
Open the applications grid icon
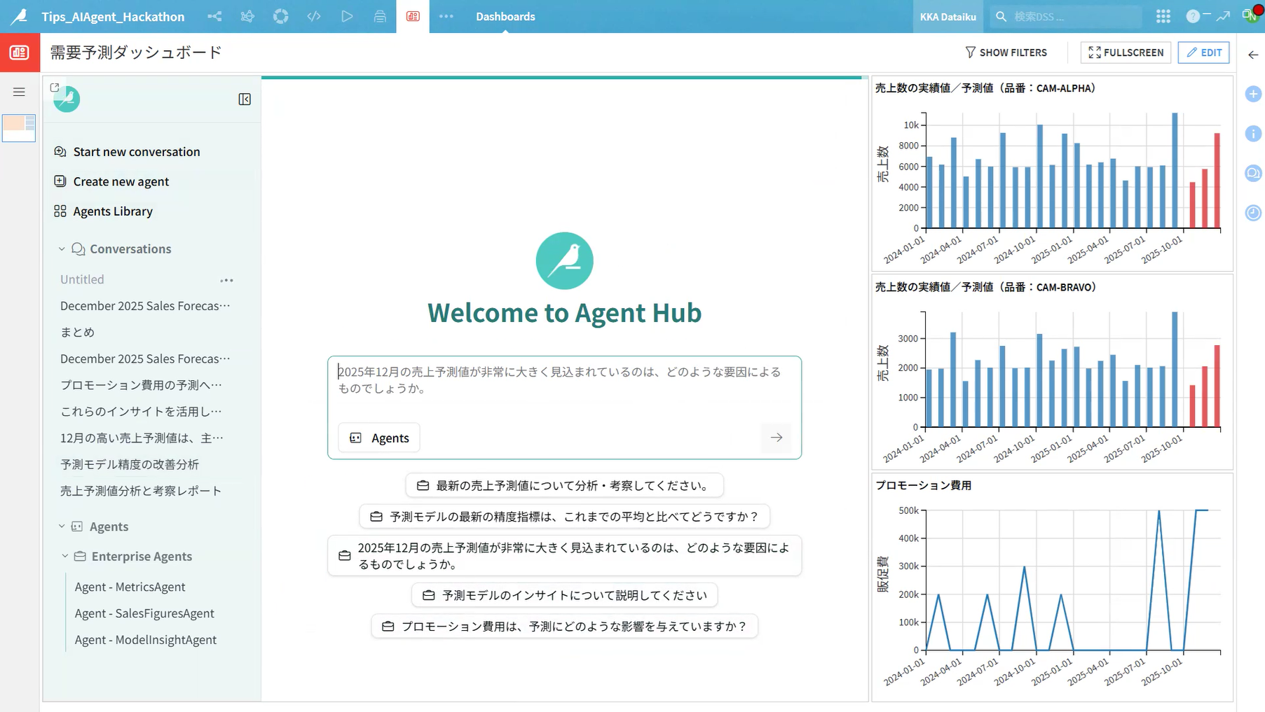click(x=1163, y=16)
